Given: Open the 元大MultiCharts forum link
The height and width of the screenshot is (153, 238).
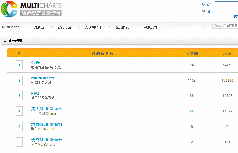Looking at the screenshot, I should click(47, 109).
